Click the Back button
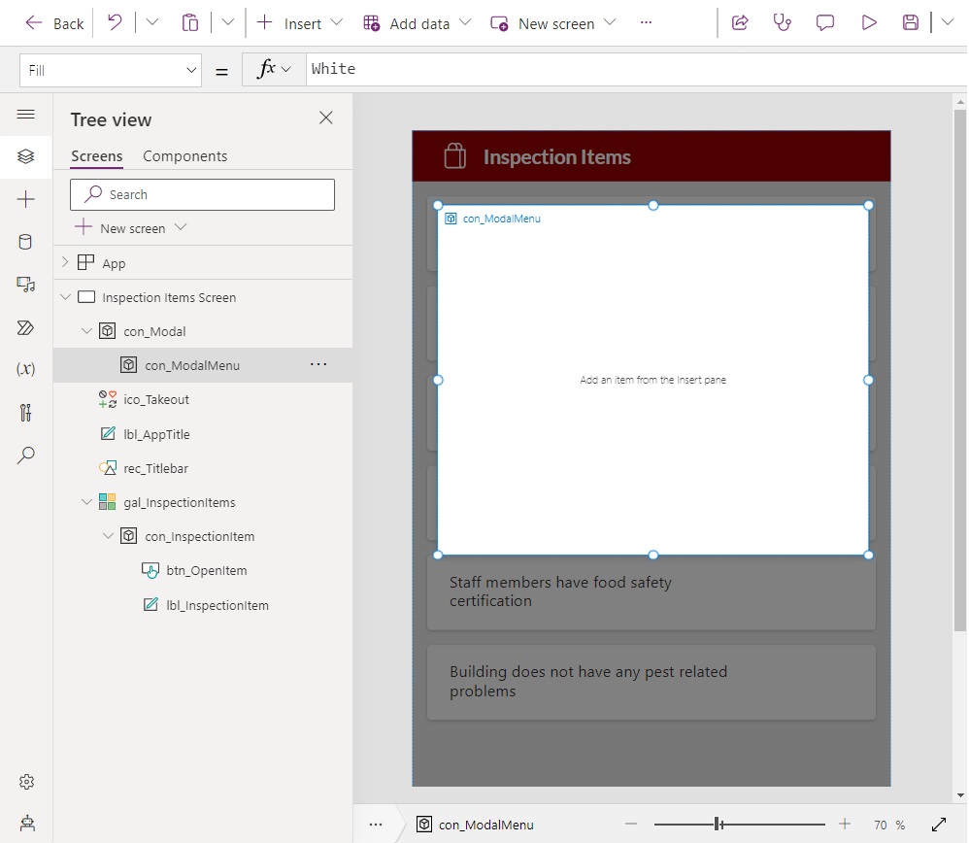The height and width of the screenshot is (843, 969). tap(53, 22)
